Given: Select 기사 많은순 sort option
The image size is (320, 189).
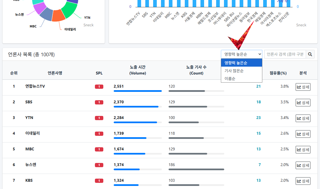Looking at the screenshot, I should point(234,71).
